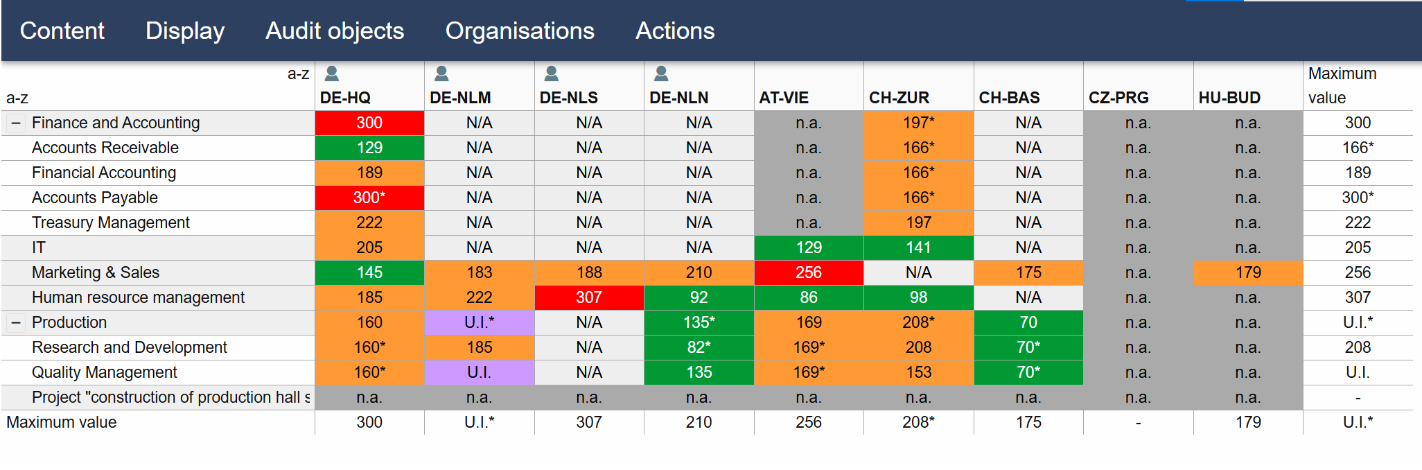Sort columns using top a-z label
The image size is (1422, 470).
(x=298, y=73)
